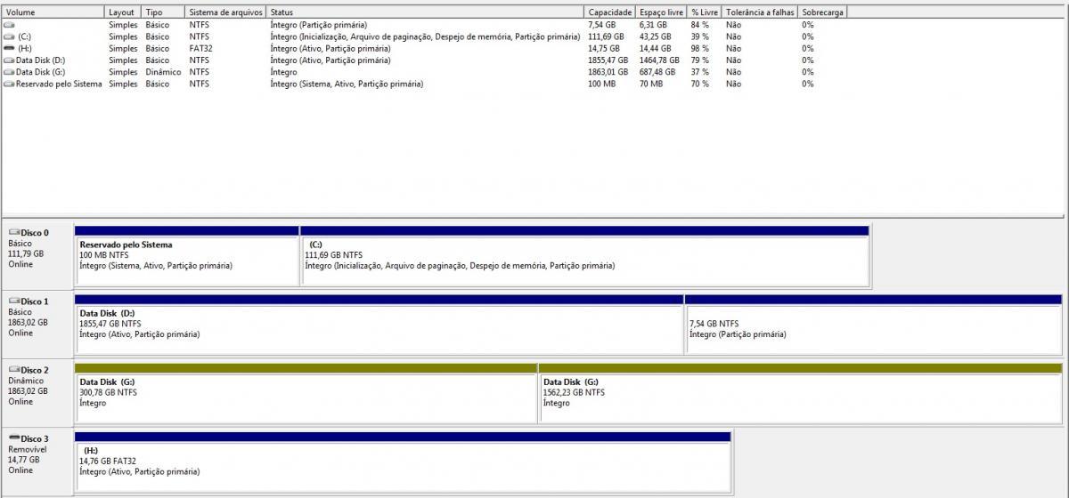Select the (H:) 14,76 GB FAT32 partition block
The height and width of the screenshot is (498, 1069).
[403, 461]
